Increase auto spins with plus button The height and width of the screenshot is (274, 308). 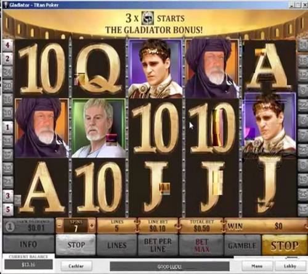92,226
